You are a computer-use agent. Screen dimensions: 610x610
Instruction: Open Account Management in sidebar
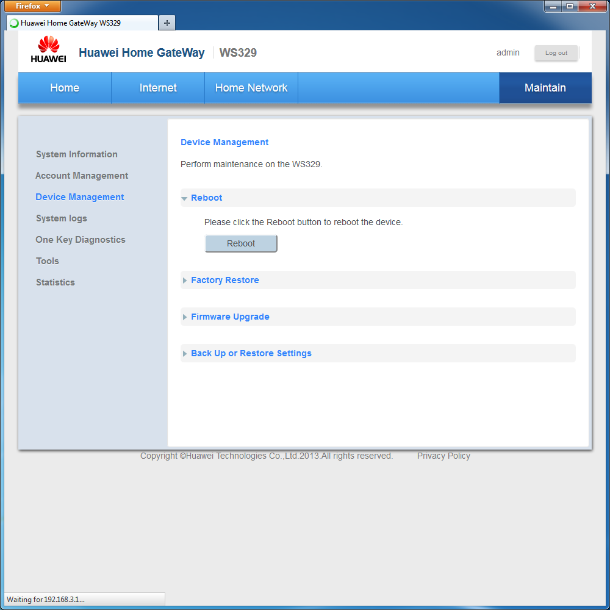(82, 176)
